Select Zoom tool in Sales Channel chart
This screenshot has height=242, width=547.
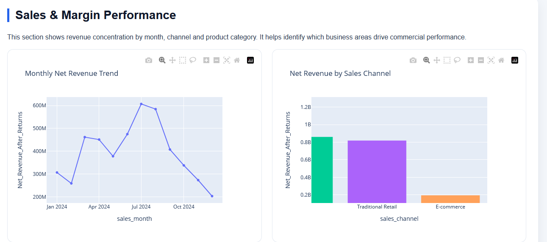pos(427,60)
